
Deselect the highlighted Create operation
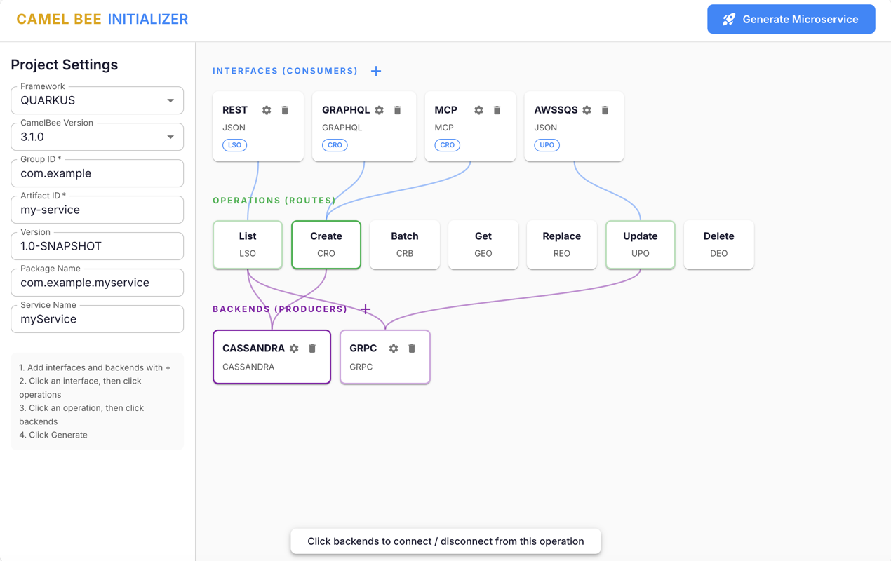click(326, 244)
